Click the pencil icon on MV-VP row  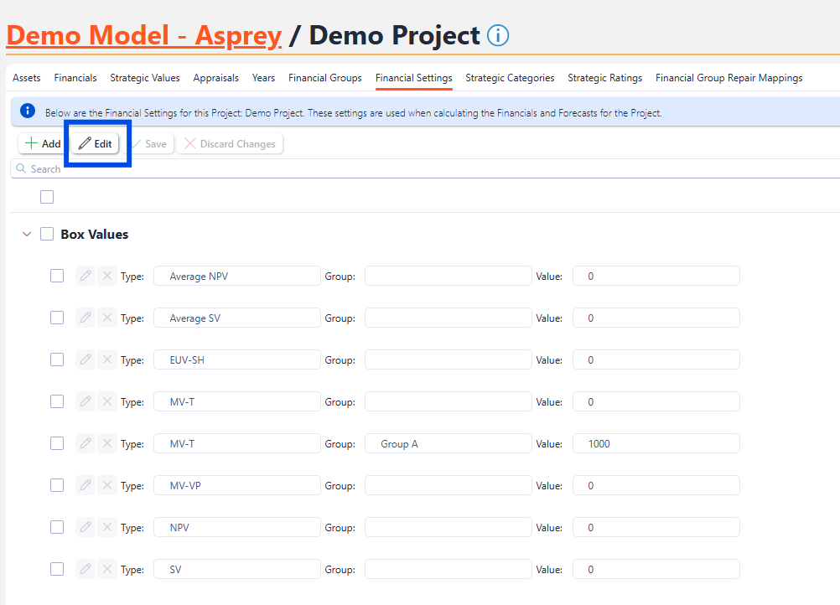(86, 485)
